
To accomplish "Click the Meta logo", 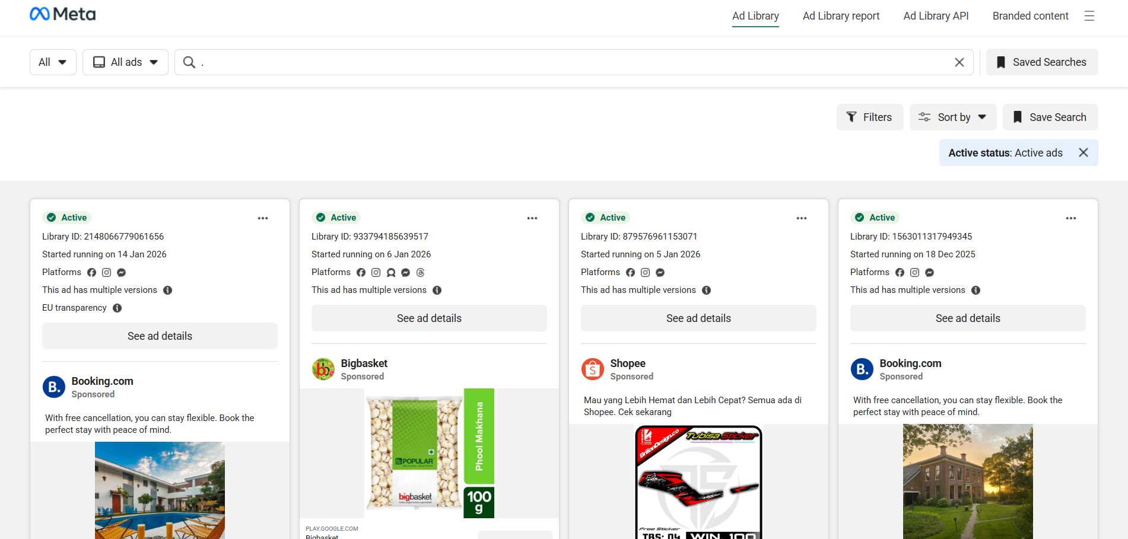I will tap(62, 14).
